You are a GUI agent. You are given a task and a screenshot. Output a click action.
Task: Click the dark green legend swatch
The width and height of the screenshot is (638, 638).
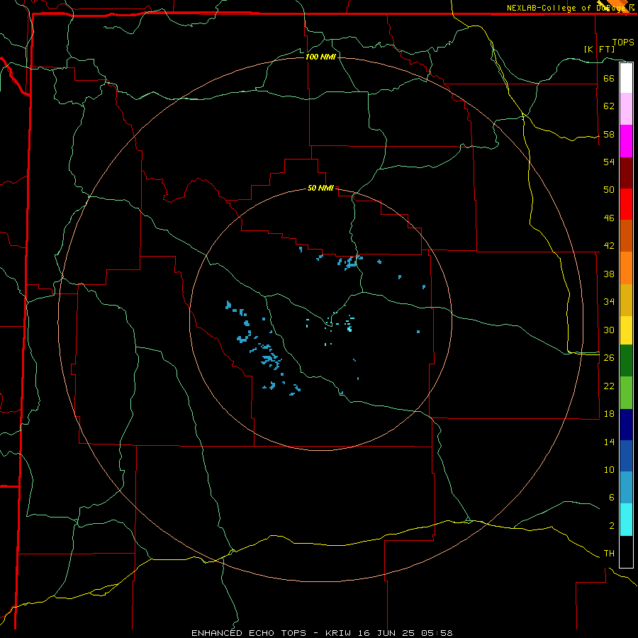[626, 361]
